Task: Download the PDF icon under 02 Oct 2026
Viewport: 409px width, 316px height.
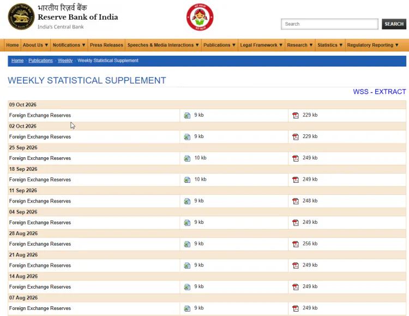Action: (295, 136)
